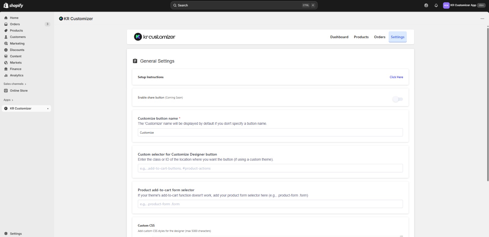
Task: Focus the add-to-cart form selector field
Action: pos(270,204)
